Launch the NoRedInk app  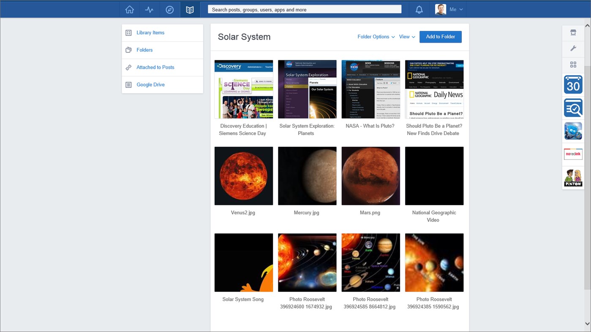[x=573, y=154]
